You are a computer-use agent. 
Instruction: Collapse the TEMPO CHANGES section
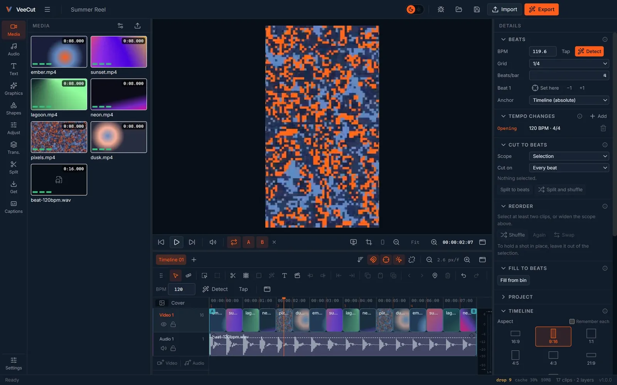[x=503, y=116]
